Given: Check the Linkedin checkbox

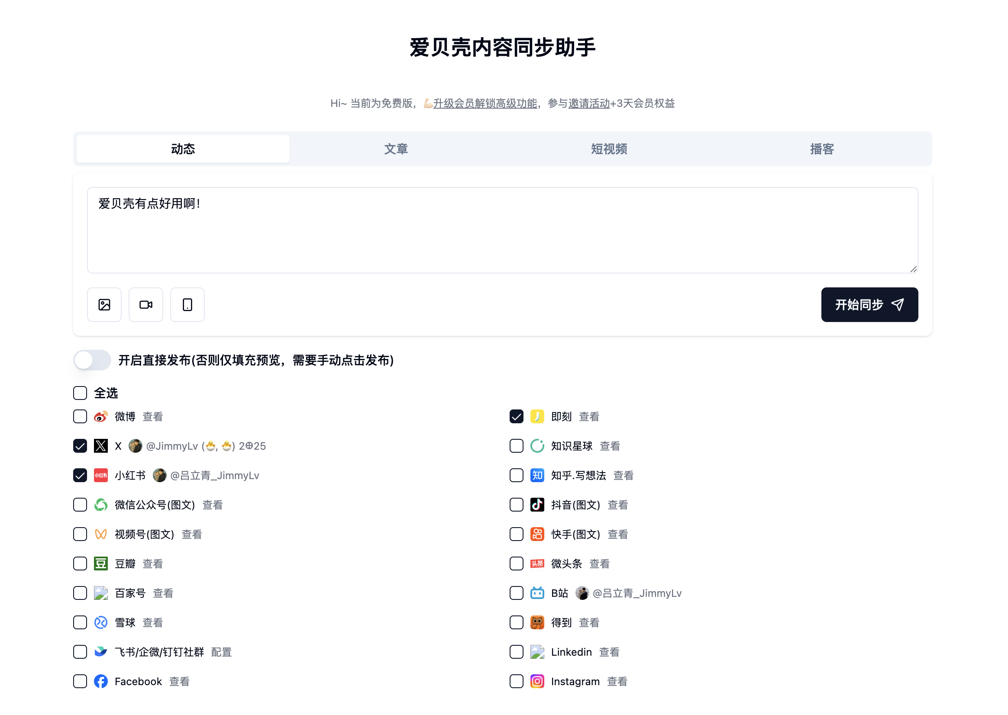Looking at the screenshot, I should point(517,653).
